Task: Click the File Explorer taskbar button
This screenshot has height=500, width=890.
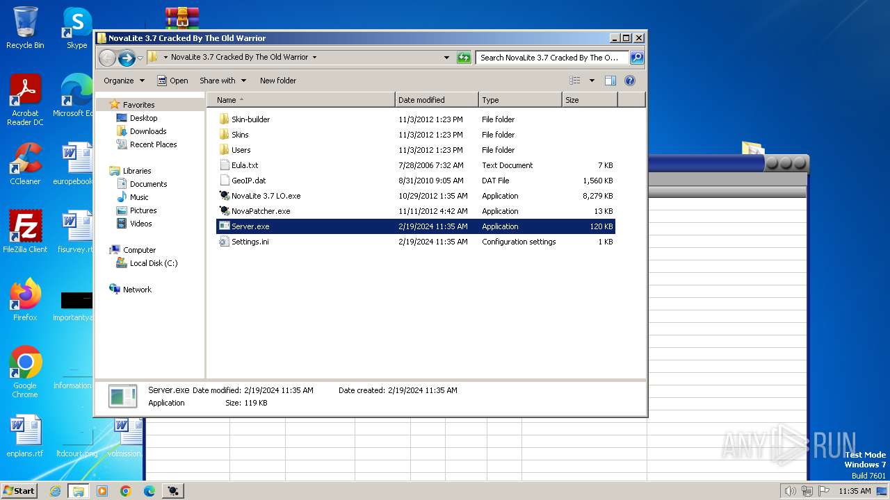Action: 79,491
